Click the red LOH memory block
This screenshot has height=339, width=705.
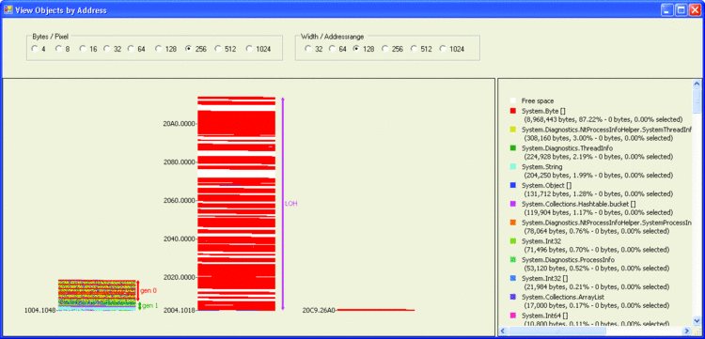237,204
